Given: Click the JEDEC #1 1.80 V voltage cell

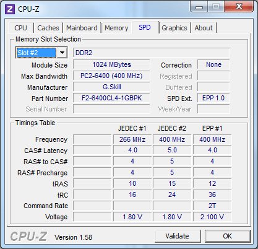Looking at the screenshot, I should pos(132,217).
